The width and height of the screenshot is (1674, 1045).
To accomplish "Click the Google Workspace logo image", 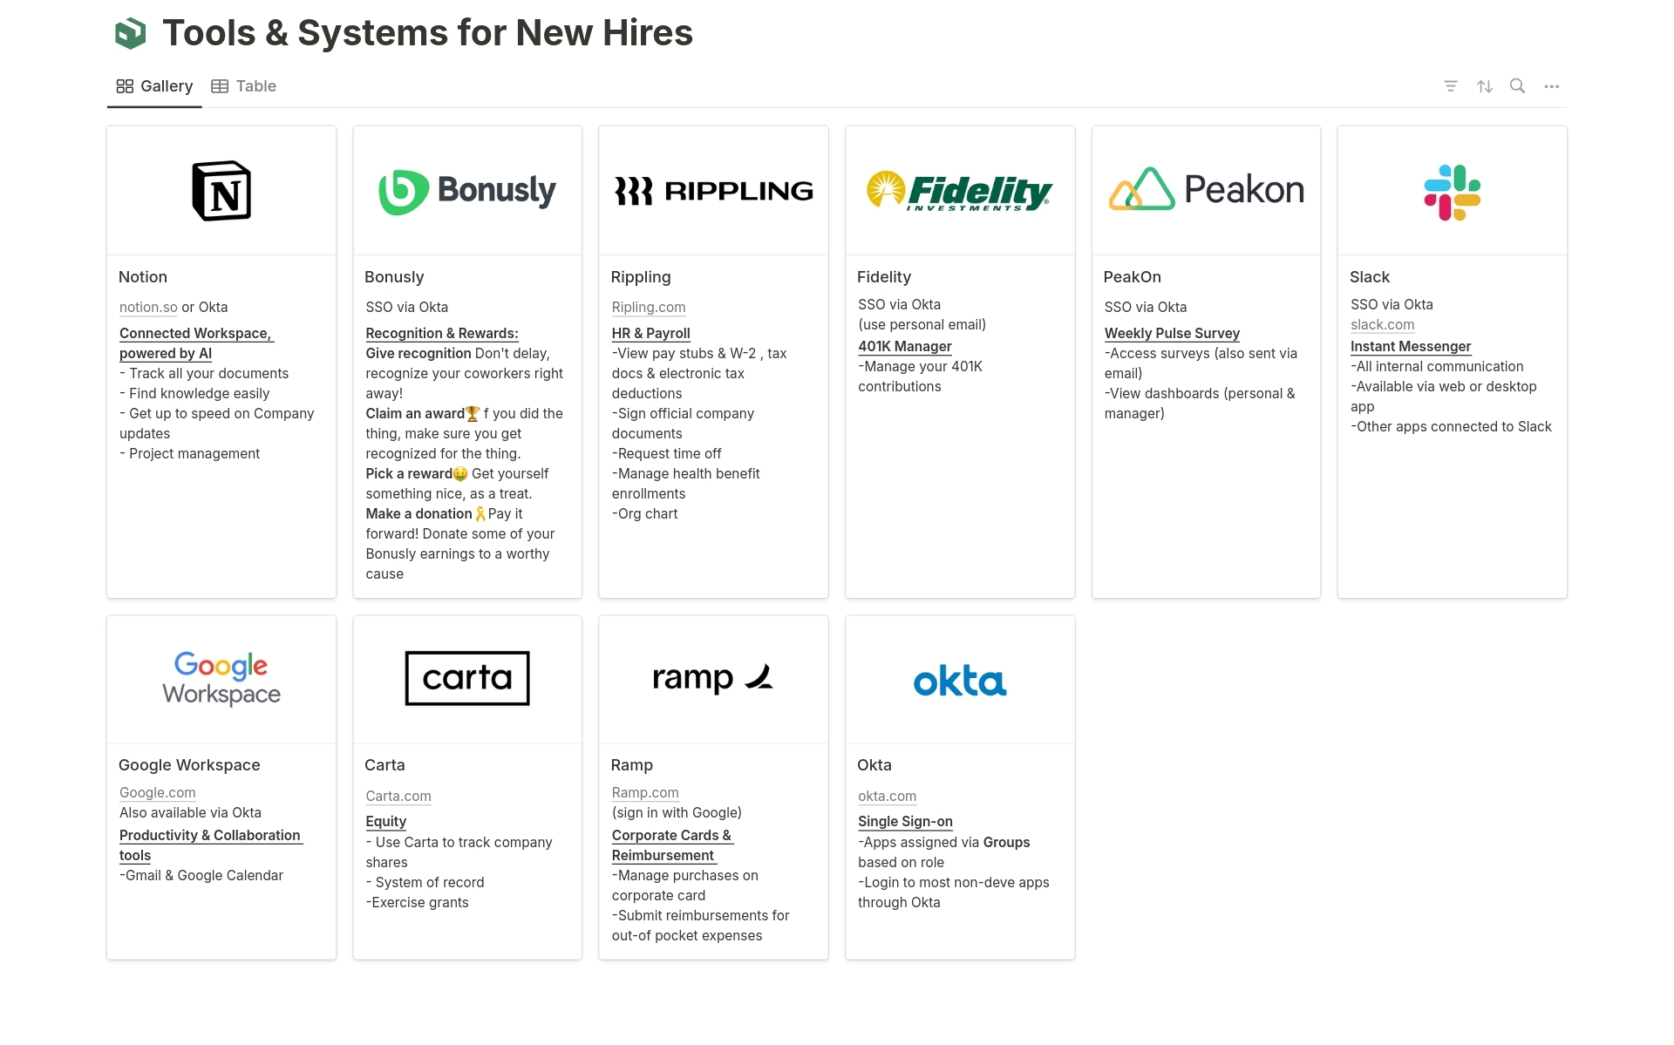I will [221, 679].
